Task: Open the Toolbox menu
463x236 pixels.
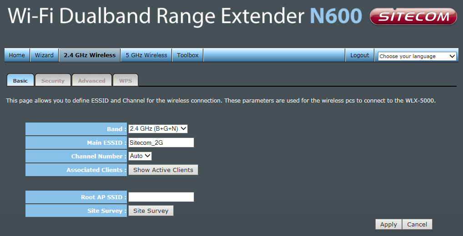Action: pos(188,55)
